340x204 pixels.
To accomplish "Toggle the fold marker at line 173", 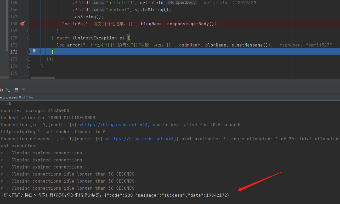I will click(x=29, y=59).
